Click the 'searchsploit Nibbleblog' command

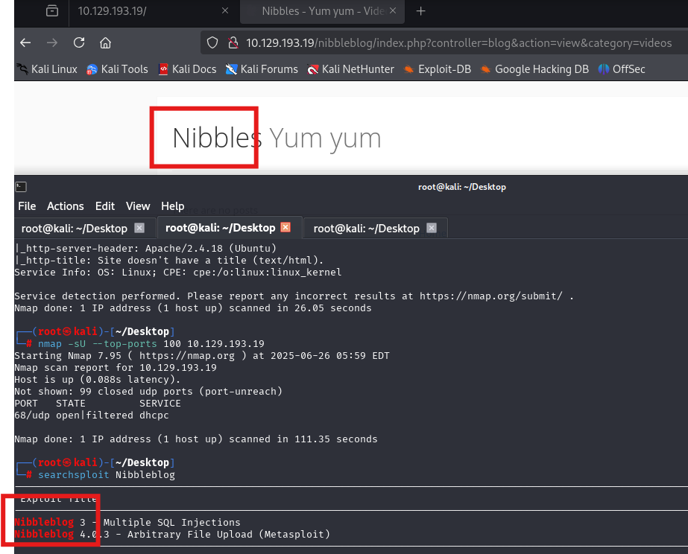[107, 475]
